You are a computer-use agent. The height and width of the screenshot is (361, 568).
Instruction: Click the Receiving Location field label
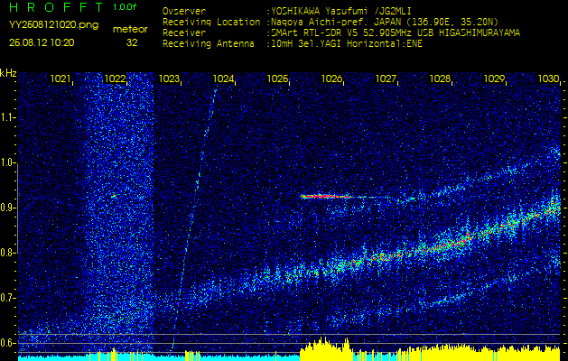(211, 22)
